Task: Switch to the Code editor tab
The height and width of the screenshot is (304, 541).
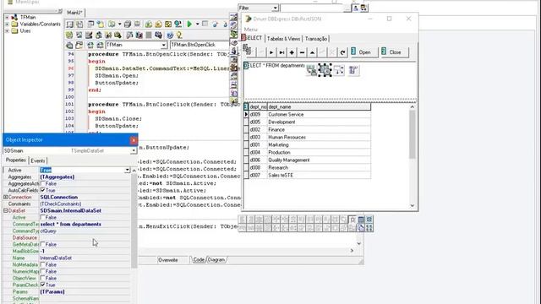Action: coord(199,260)
